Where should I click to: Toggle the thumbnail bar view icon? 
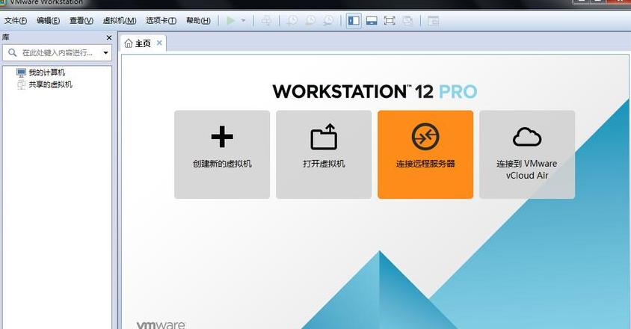372,20
